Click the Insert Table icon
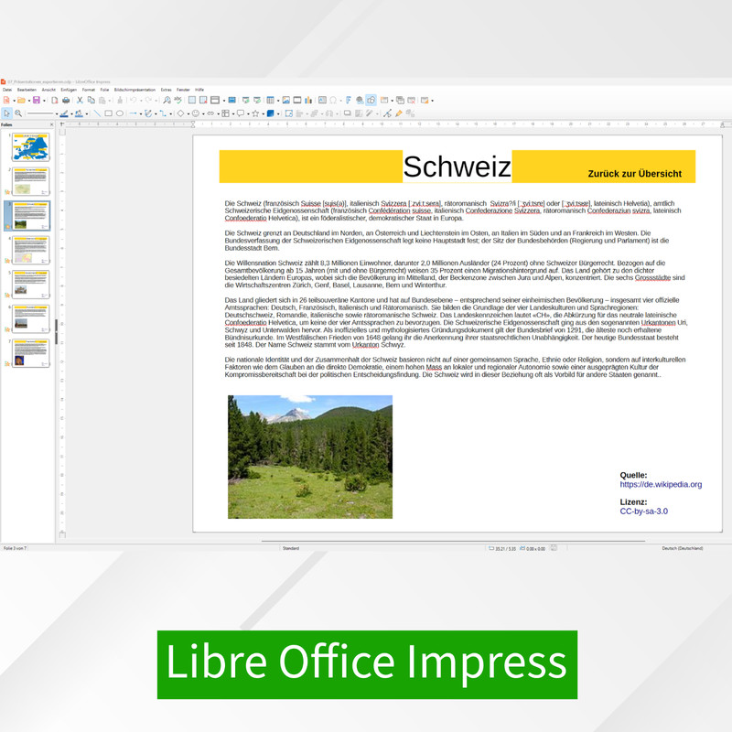Screen dimensions: 732x732 pyautogui.click(x=270, y=100)
